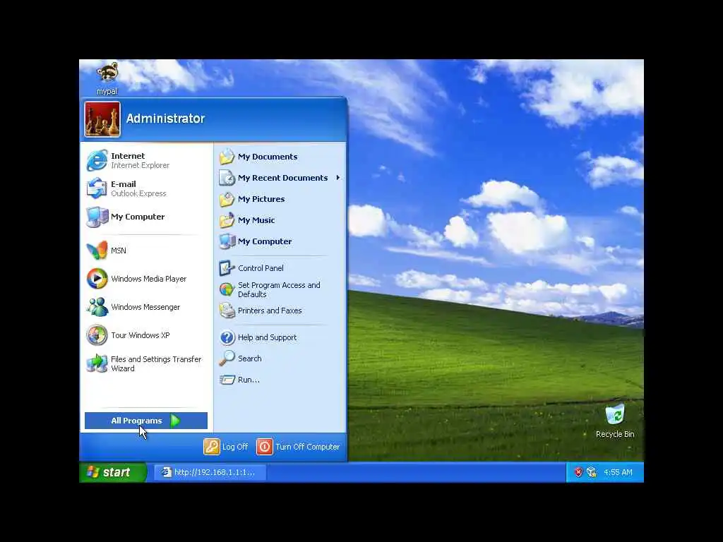Click the Administrator chess user picture
The image size is (723, 542).
tap(102, 119)
